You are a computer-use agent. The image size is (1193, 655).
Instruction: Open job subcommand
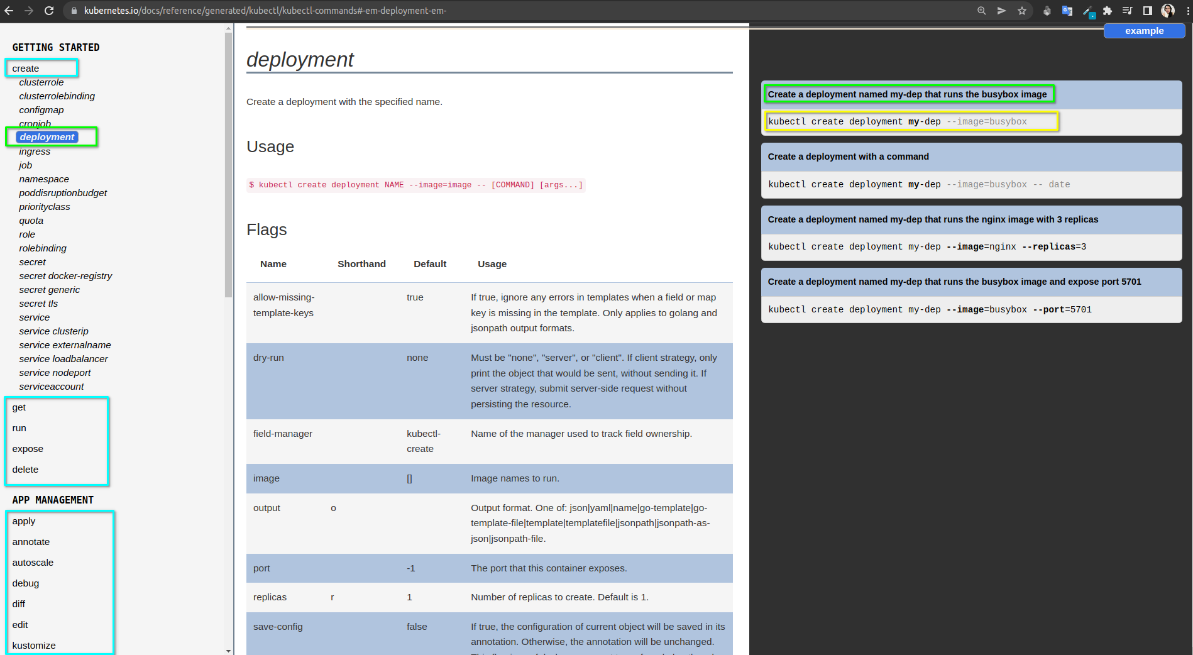coord(26,165)
